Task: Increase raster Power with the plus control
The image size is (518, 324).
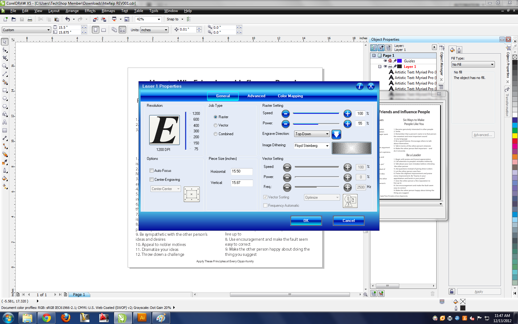Action: click(347, 124)
